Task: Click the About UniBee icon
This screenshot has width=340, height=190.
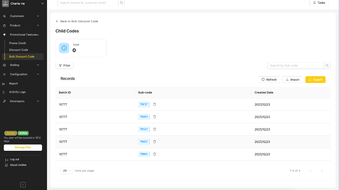Action: [6, 165]
